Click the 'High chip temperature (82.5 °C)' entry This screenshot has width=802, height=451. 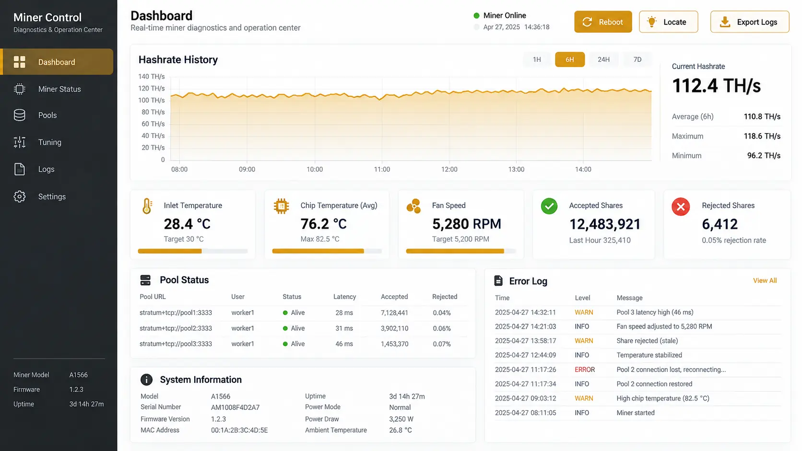pos(663,398)
